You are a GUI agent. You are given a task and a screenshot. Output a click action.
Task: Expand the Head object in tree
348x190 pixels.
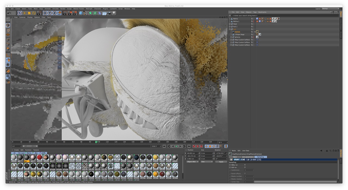point(230,24)
